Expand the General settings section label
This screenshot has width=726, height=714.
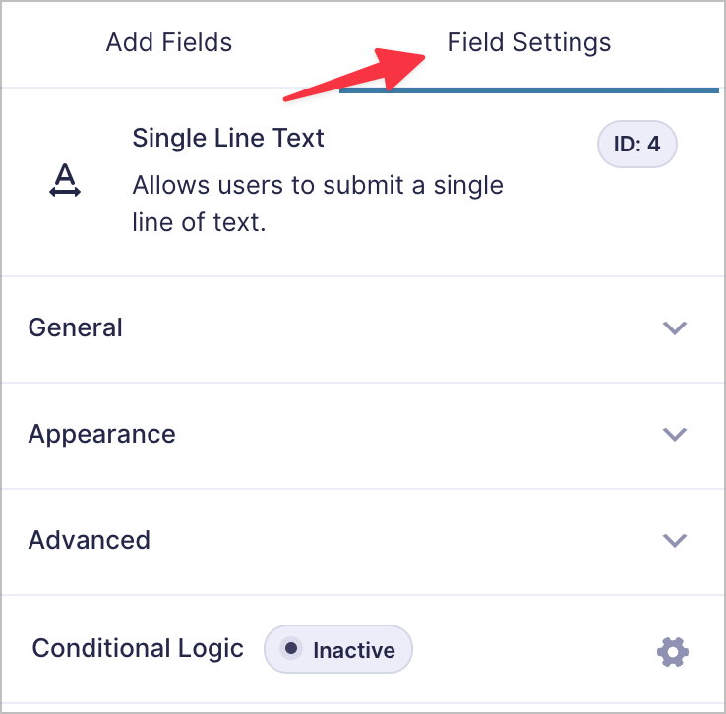pos(75,327)
